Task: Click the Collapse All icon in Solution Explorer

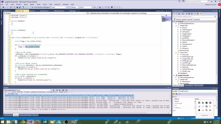Action: pos(189,14)
